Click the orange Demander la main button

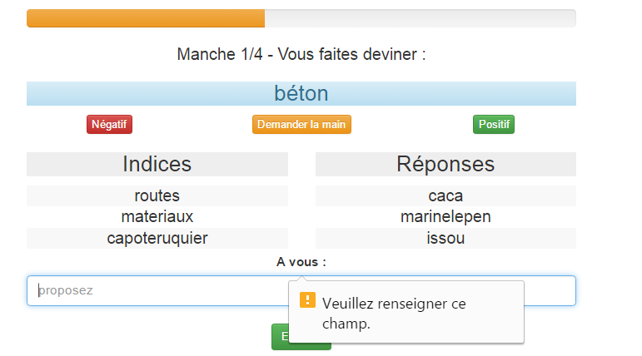click(301, 124)
